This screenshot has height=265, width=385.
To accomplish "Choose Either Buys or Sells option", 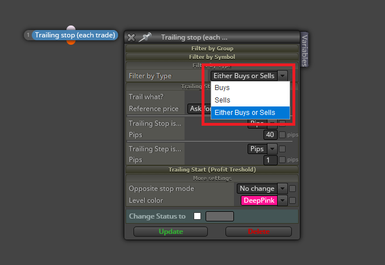I will (250, 113).
